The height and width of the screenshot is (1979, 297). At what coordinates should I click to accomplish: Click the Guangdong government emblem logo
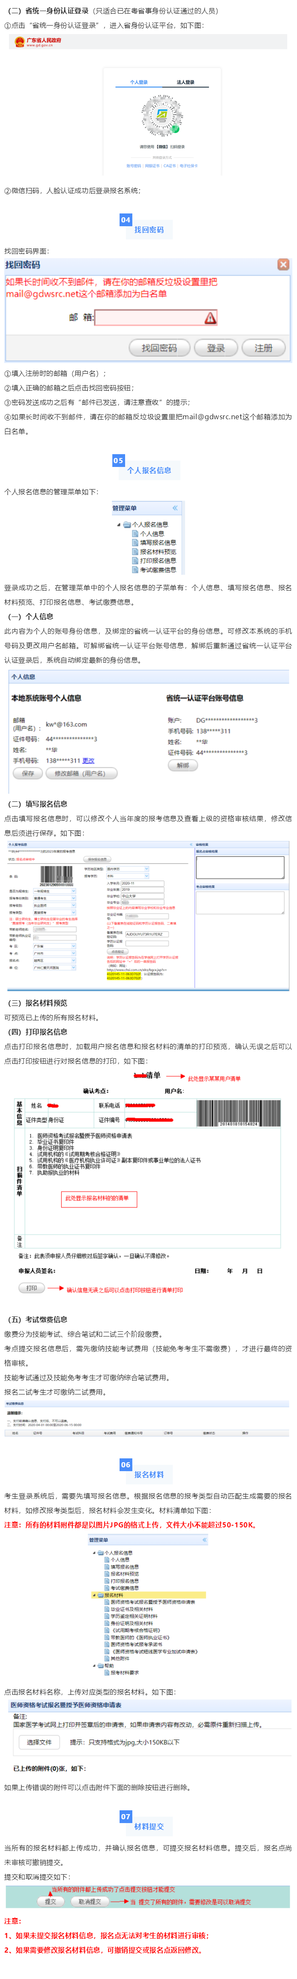click(x=20, y=42)
